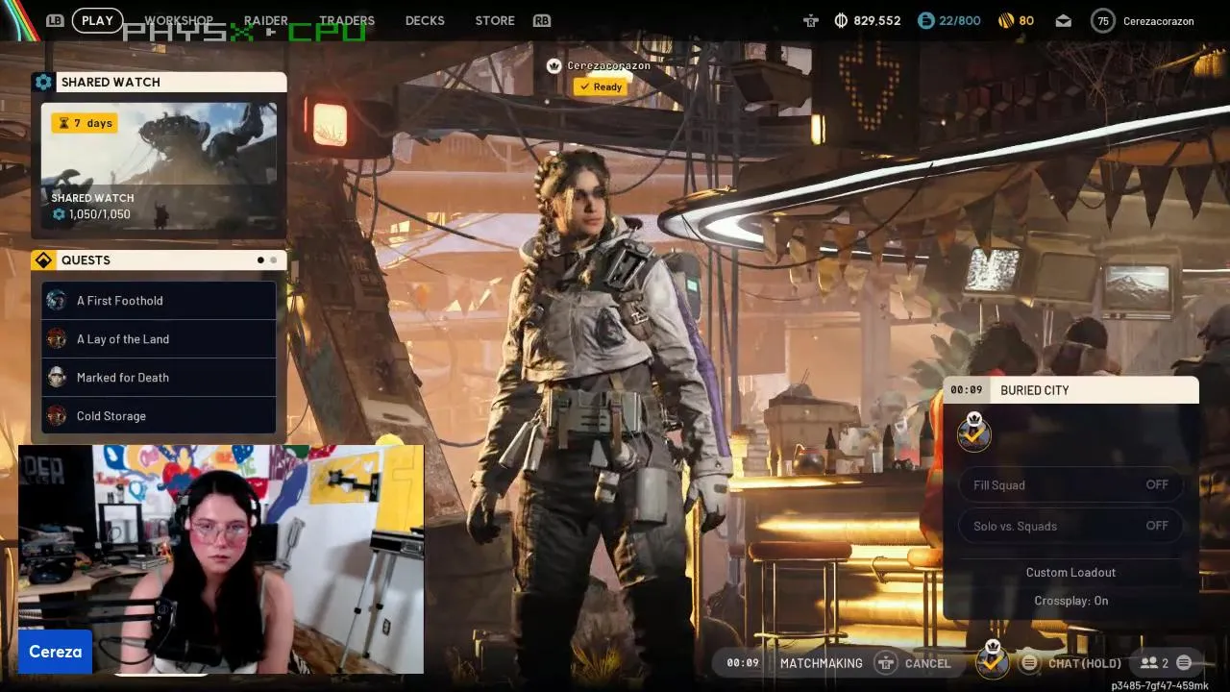Switch to the STORE tab
Viewport: 1230px width, 692px height.
pos(495,20)
